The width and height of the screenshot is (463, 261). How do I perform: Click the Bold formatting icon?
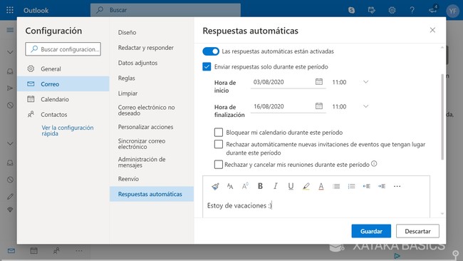(x=260, y=186)
